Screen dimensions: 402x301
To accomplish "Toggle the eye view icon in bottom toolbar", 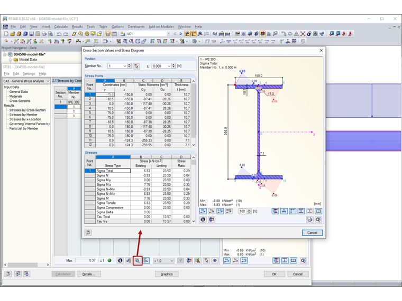I will click(214, 260).
